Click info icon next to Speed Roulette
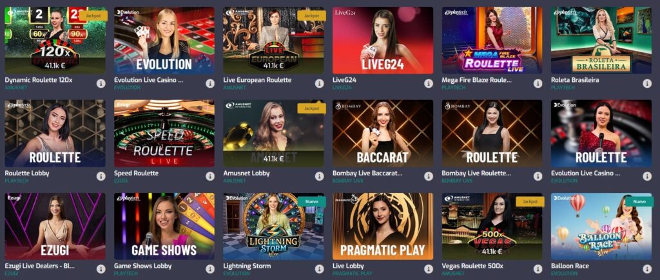 click(210, 176)
